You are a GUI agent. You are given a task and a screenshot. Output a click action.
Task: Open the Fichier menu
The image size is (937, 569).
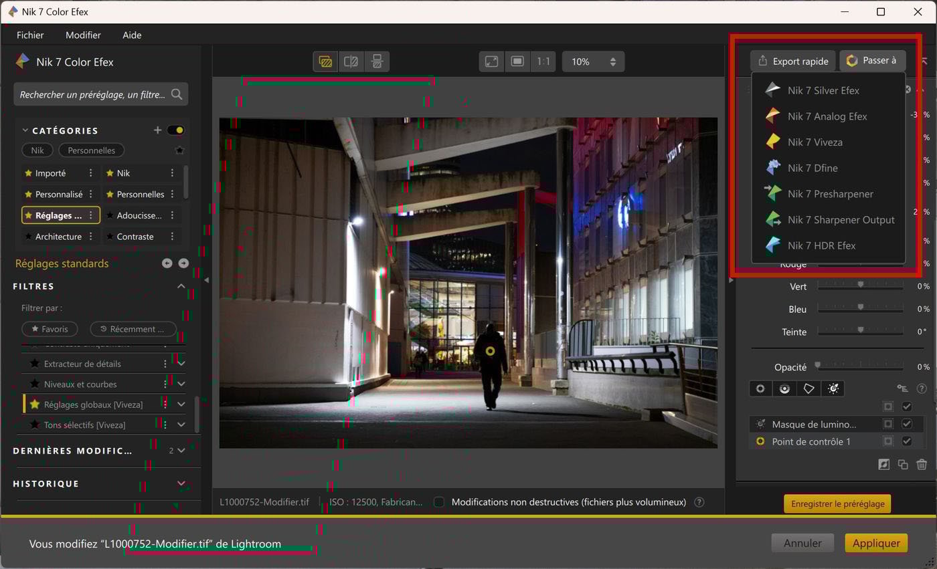point(30,35)
